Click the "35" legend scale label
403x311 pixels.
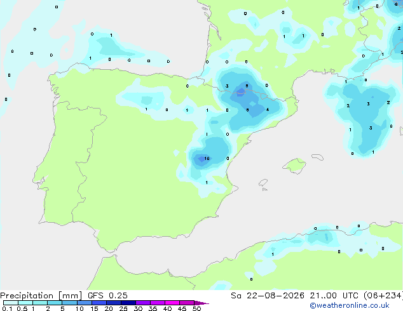pos(153,308)
